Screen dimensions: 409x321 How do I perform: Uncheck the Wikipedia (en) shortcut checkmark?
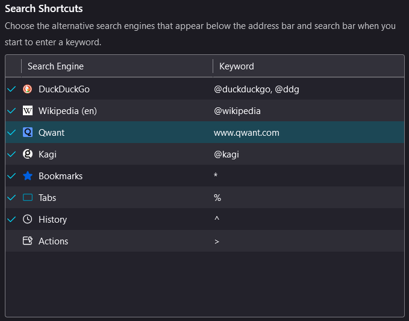click(x=11, y=111)
